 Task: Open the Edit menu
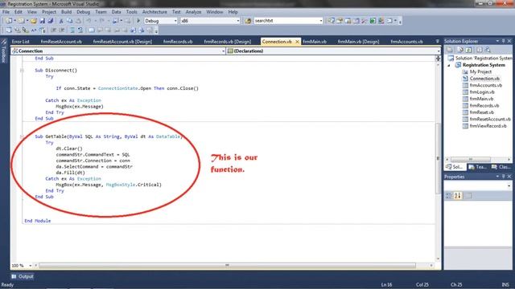click(18, 12)
